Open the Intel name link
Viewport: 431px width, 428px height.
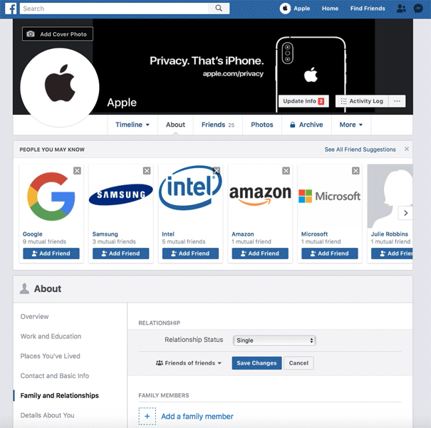click(168, 234)
